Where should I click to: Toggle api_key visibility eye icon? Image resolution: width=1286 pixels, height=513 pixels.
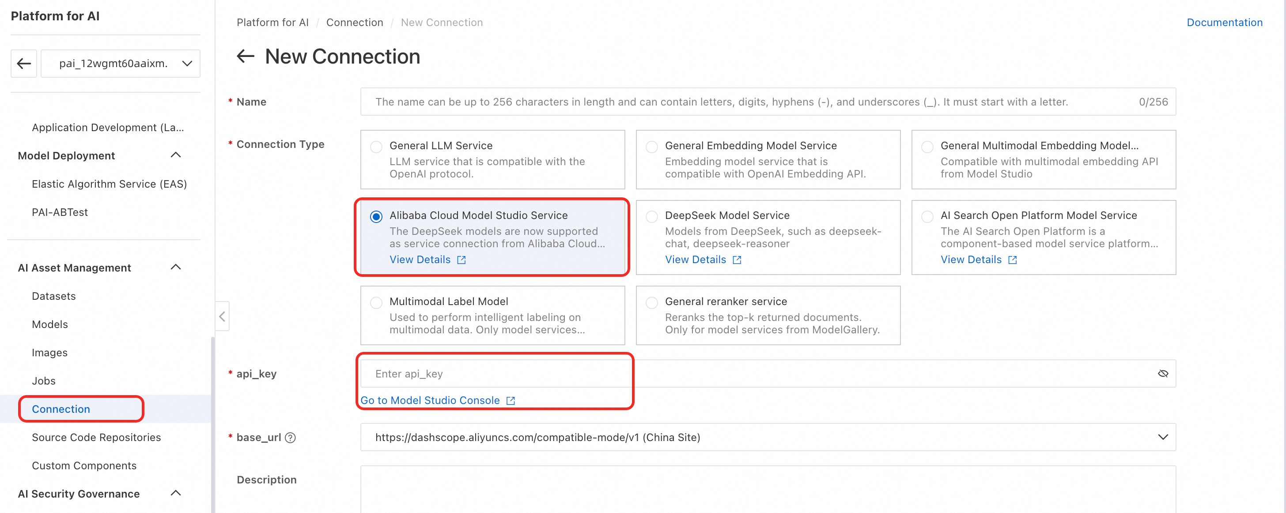tap(1163, 374)
